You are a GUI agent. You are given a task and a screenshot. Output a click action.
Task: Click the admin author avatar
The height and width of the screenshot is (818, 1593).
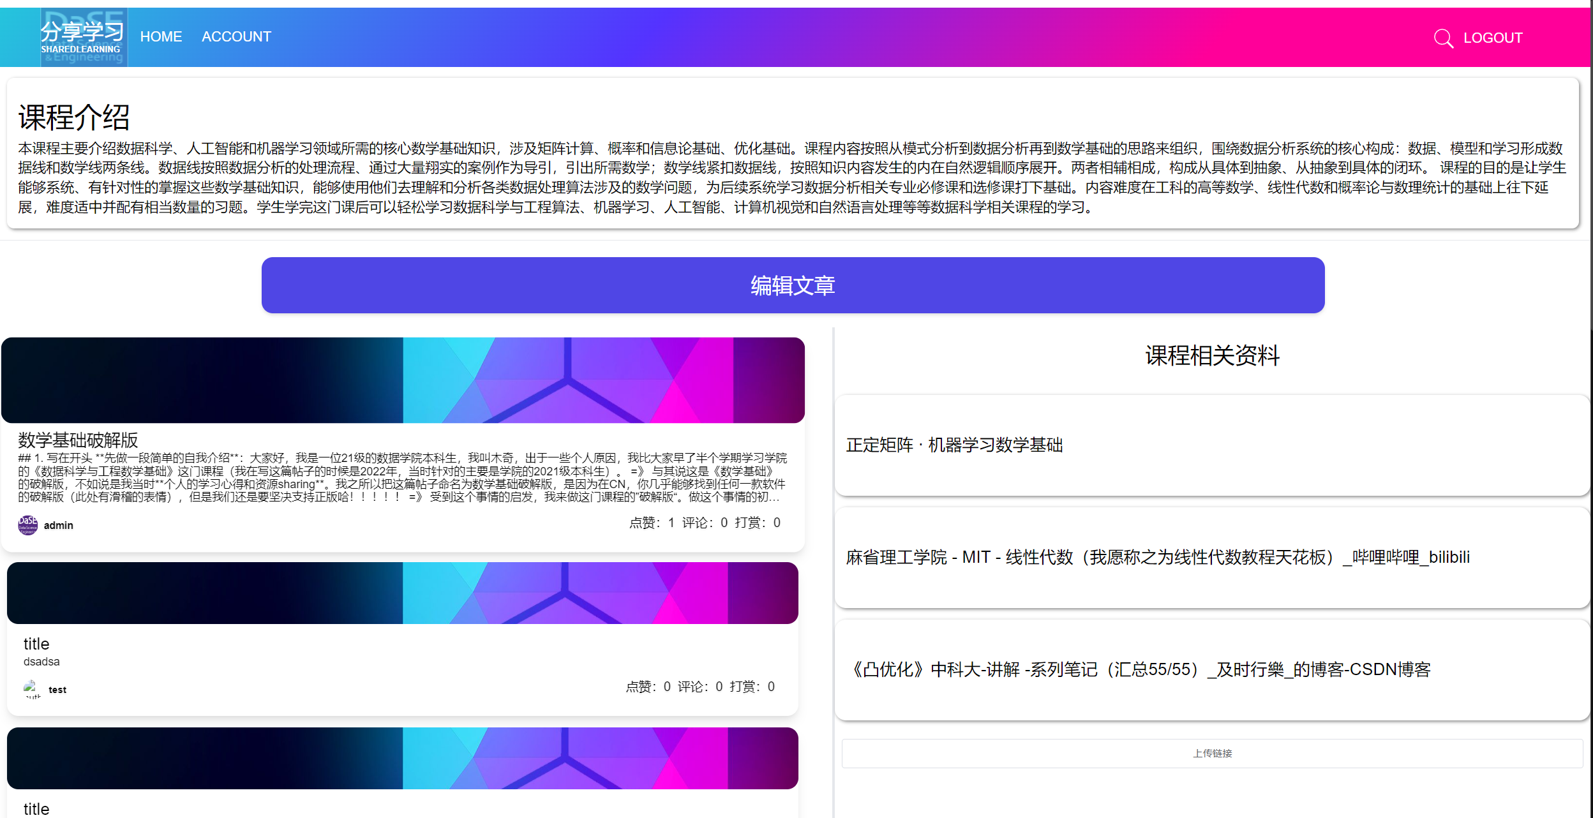click(27, 525)
